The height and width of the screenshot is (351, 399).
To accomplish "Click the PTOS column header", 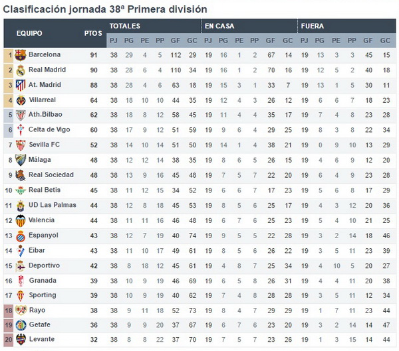I will point(93,33).
